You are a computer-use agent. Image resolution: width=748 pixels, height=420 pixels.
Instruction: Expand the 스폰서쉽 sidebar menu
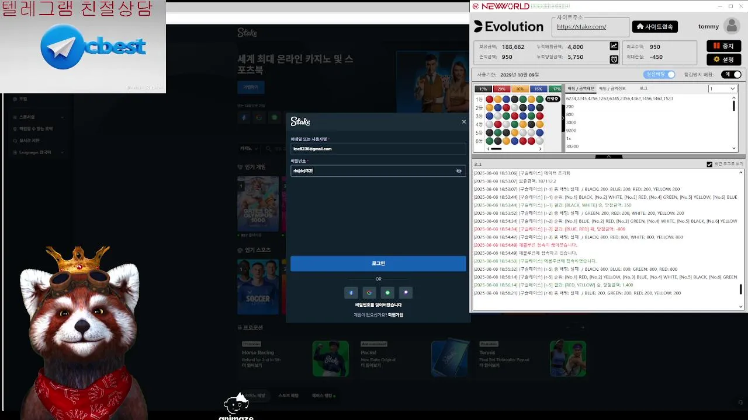(38, 117)
